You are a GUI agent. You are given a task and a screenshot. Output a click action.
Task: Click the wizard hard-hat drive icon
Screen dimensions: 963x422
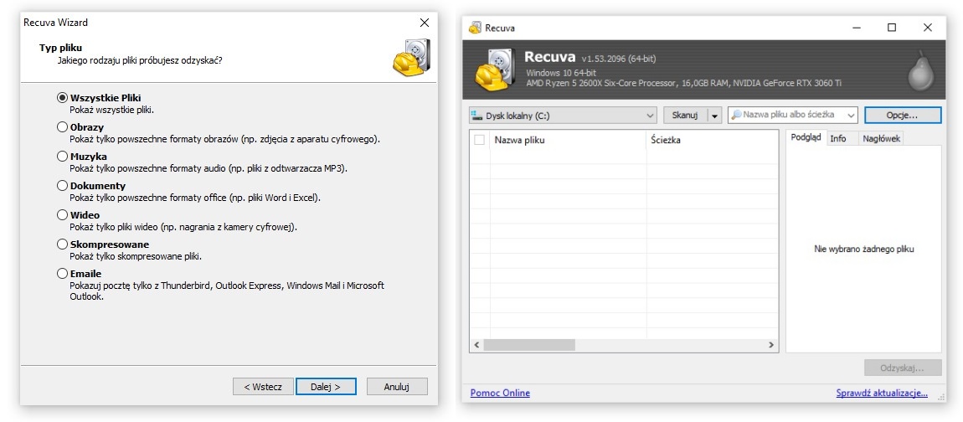tap(411, 57)
